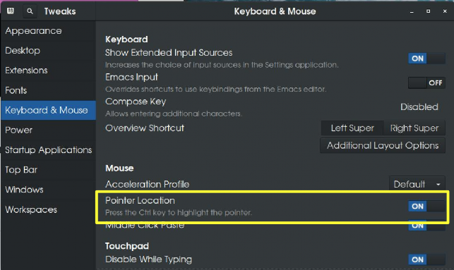Toggle Show Extended Input Sources switch
This screenshot has width=454, height=270.
[426, 59]
